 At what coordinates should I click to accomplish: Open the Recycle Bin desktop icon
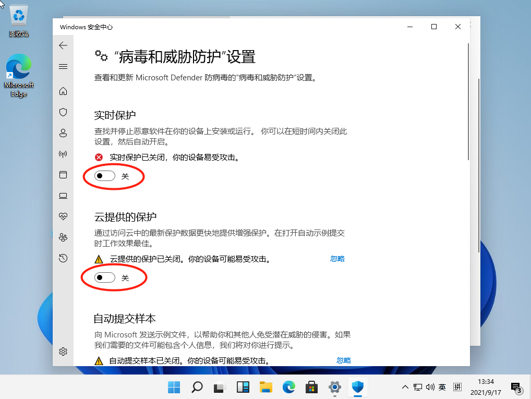[19, 22]
